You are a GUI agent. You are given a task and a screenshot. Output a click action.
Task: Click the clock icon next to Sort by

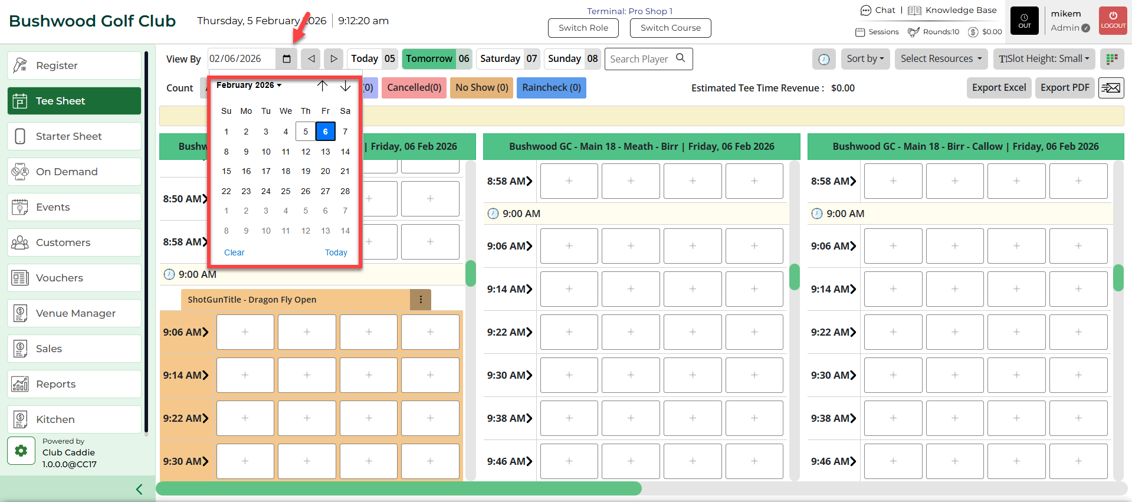824,59
